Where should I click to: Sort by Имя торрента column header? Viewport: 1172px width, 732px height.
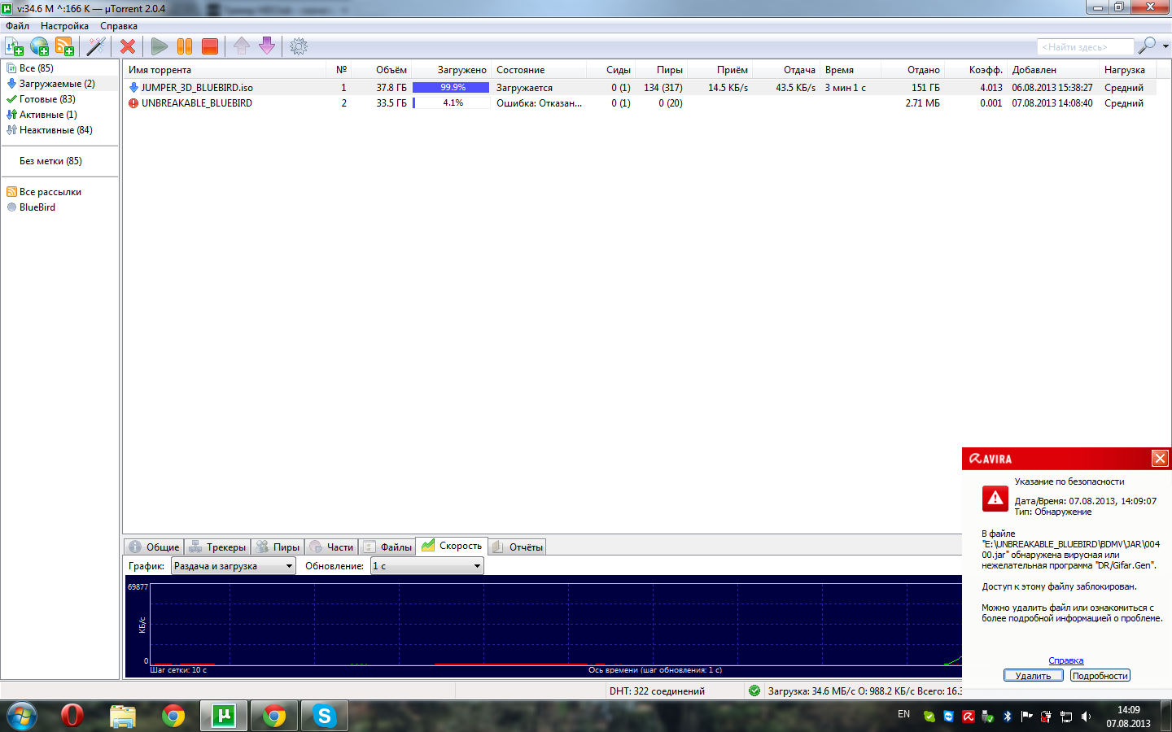pyautogui.click(x=225, y=70)
